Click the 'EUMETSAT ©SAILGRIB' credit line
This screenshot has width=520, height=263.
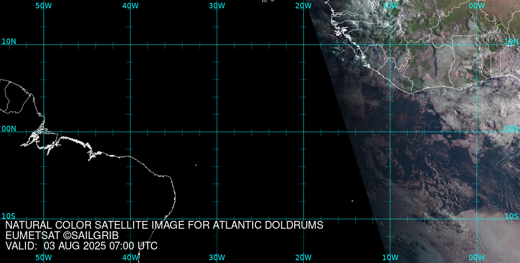[62, 235]
